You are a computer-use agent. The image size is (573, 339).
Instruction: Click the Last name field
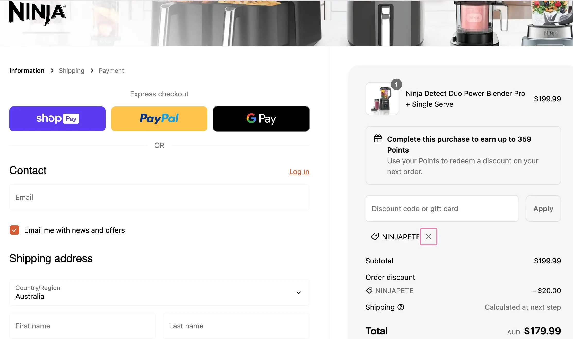pos(236,326)
